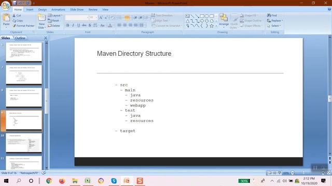The width and height of the screenshot is (332, 186).
Task: Pick the Triangle shape
Action: (187, 21)
